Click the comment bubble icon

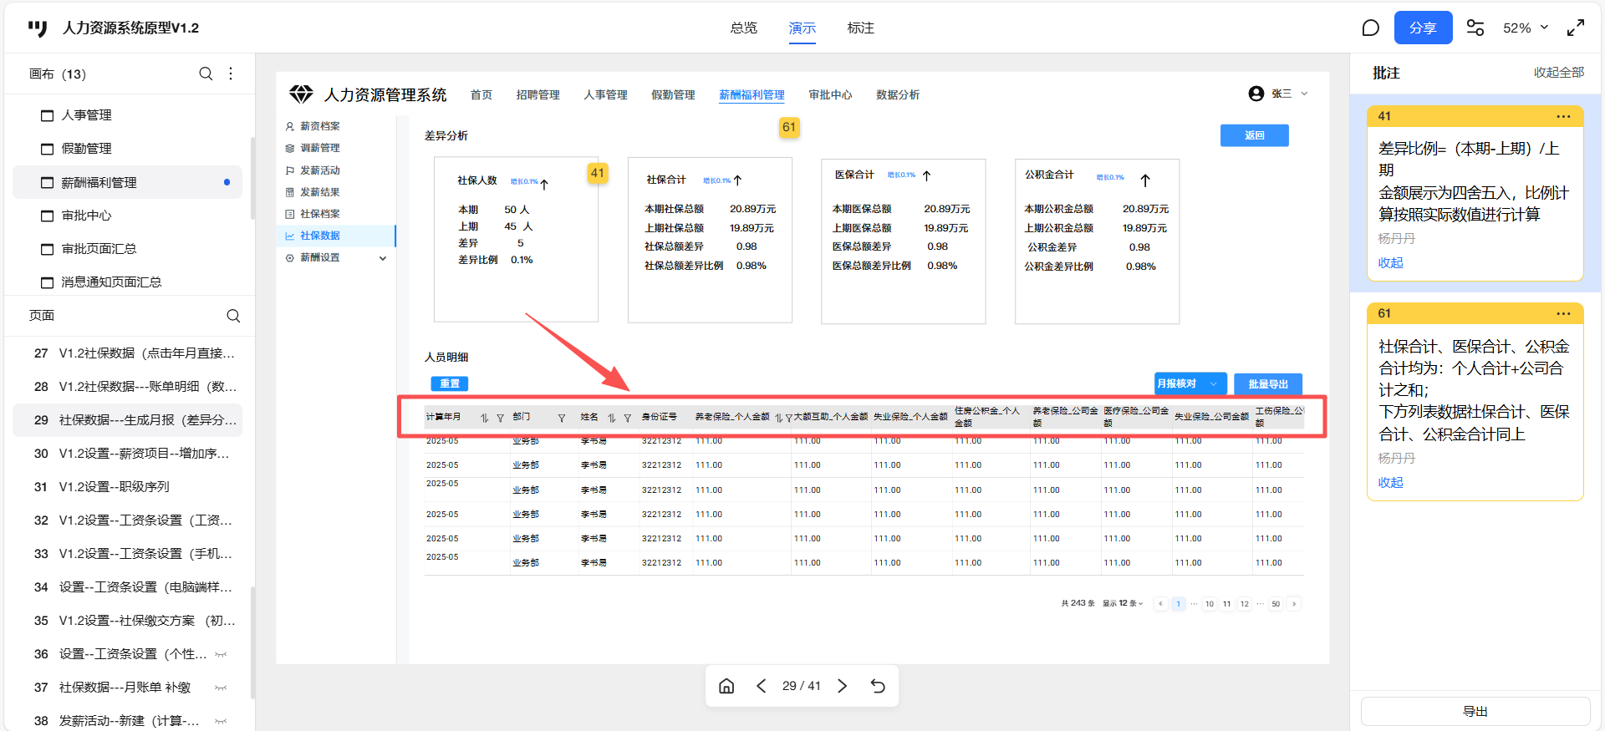(1370, 28)
